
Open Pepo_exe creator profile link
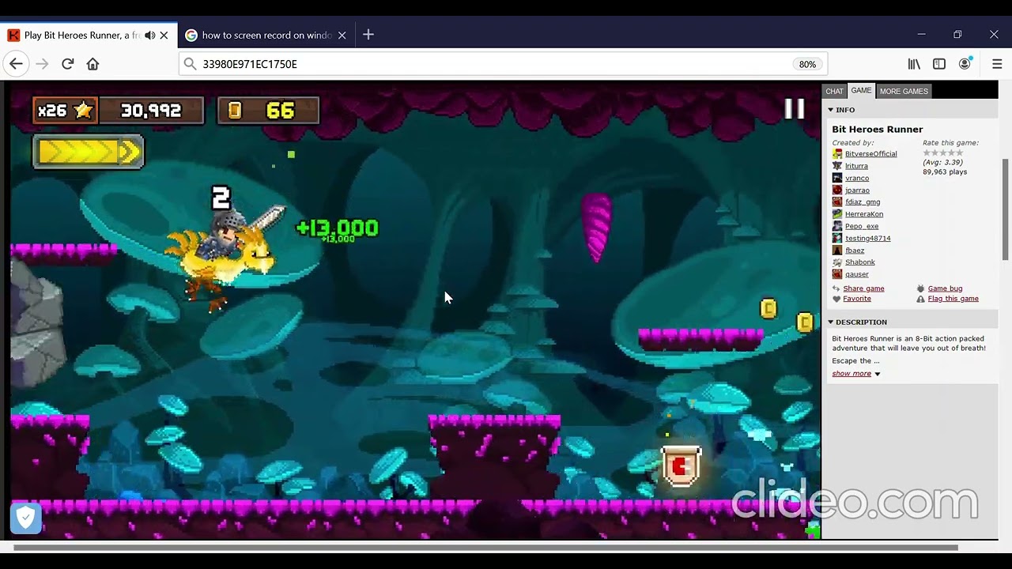tap(862, 226)
